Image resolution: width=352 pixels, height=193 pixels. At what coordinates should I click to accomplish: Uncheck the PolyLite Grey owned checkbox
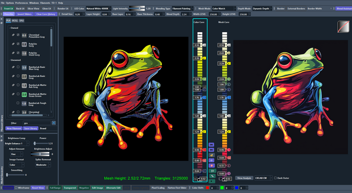pyautogui.click(x=18, y=44)
